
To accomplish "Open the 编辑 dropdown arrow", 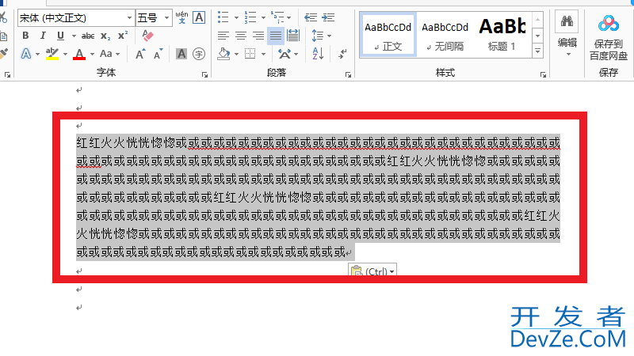I will pyautogui.click(x=568, y=55).
